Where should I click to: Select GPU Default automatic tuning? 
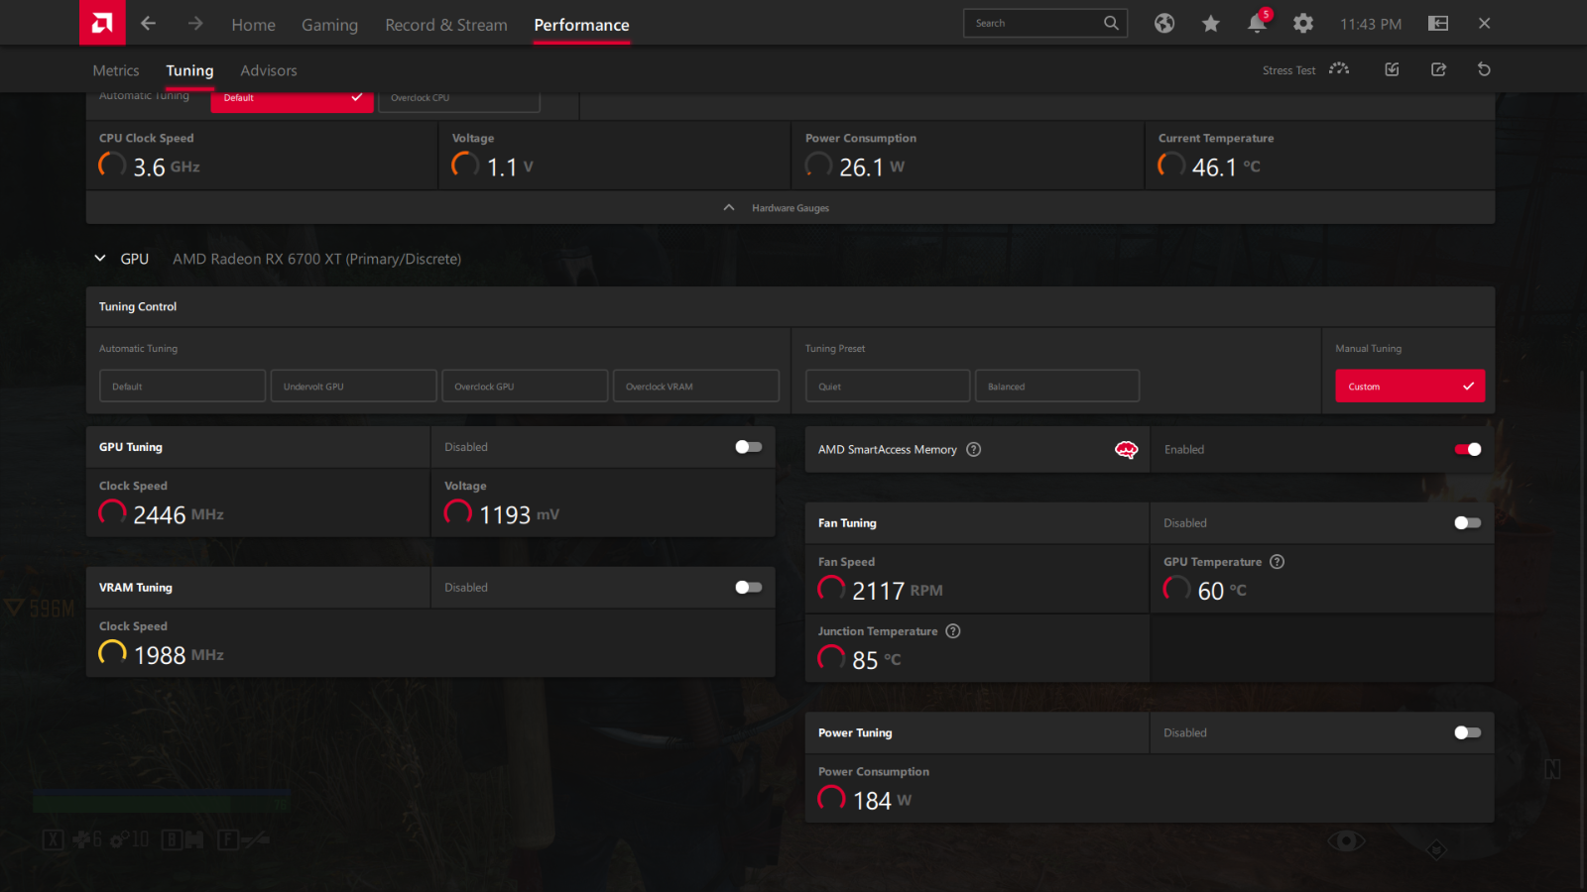pyautogui.click(x=183, y=386)
